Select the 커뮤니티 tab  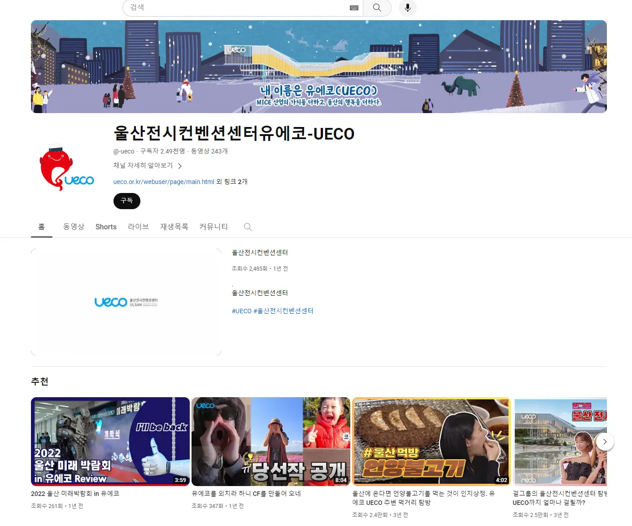click(213, 227)
